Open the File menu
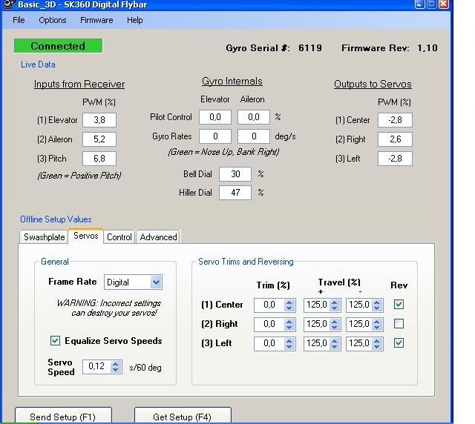475x424 pixels. [19, 20]
